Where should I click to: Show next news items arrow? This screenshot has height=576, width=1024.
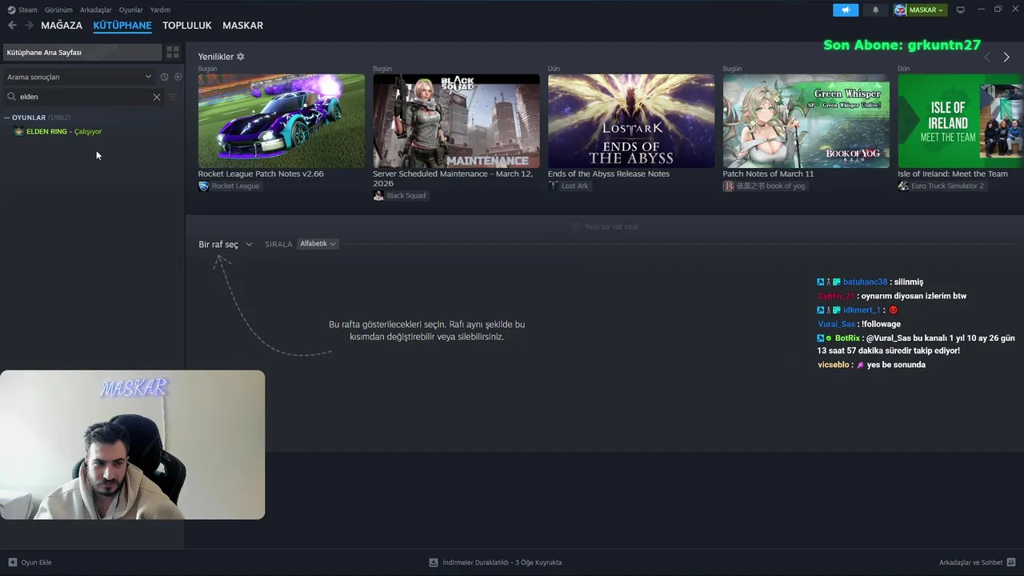(x=1006, y=57)
